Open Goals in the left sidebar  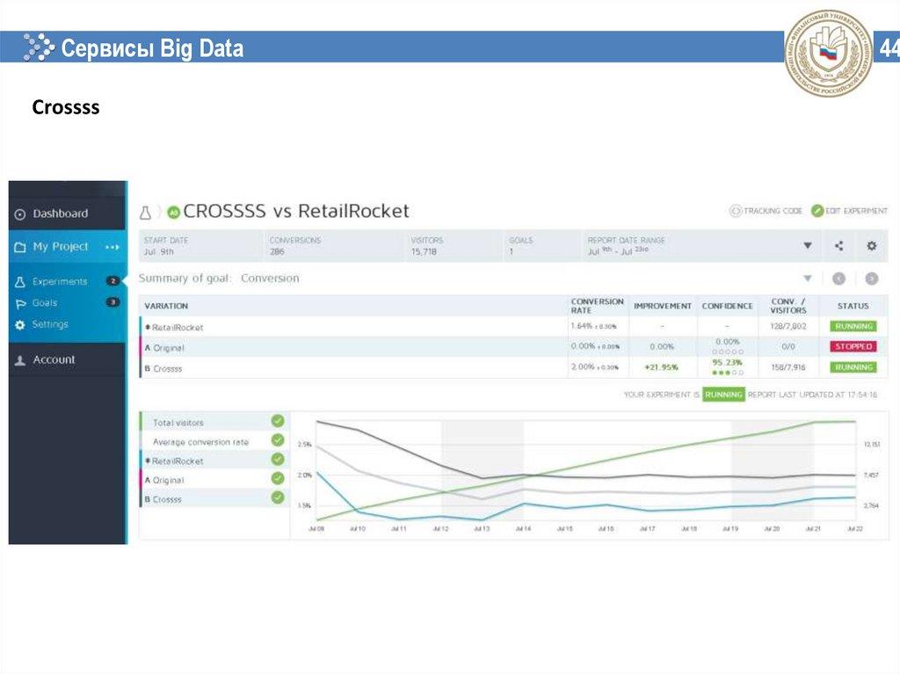pos(44,303)
